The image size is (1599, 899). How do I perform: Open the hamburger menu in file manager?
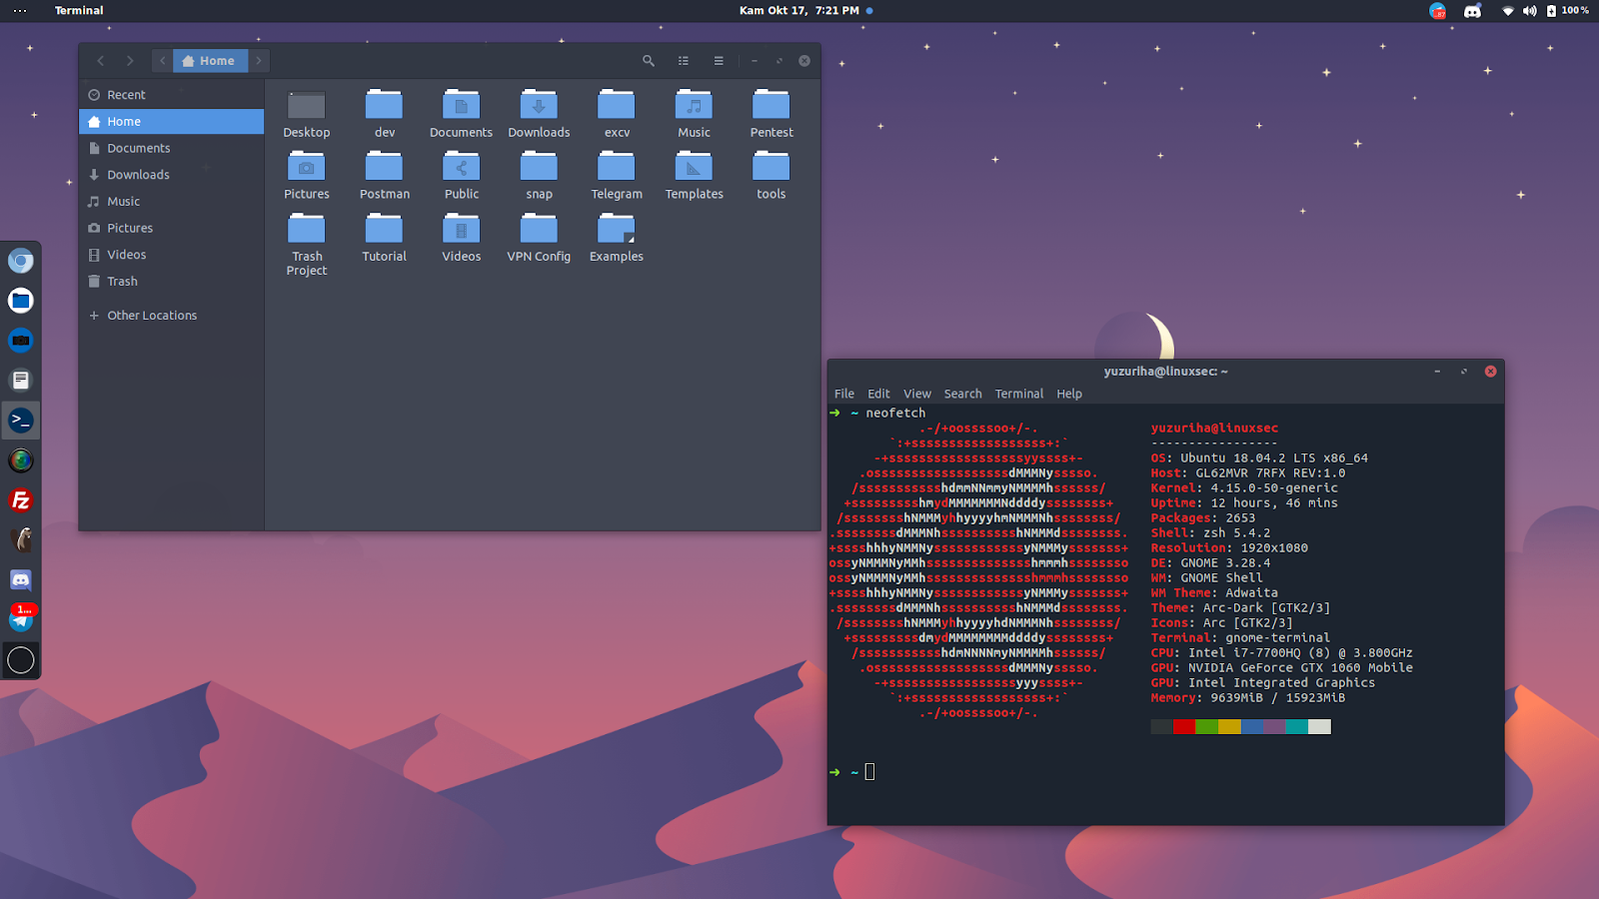[x=718, y=61]
